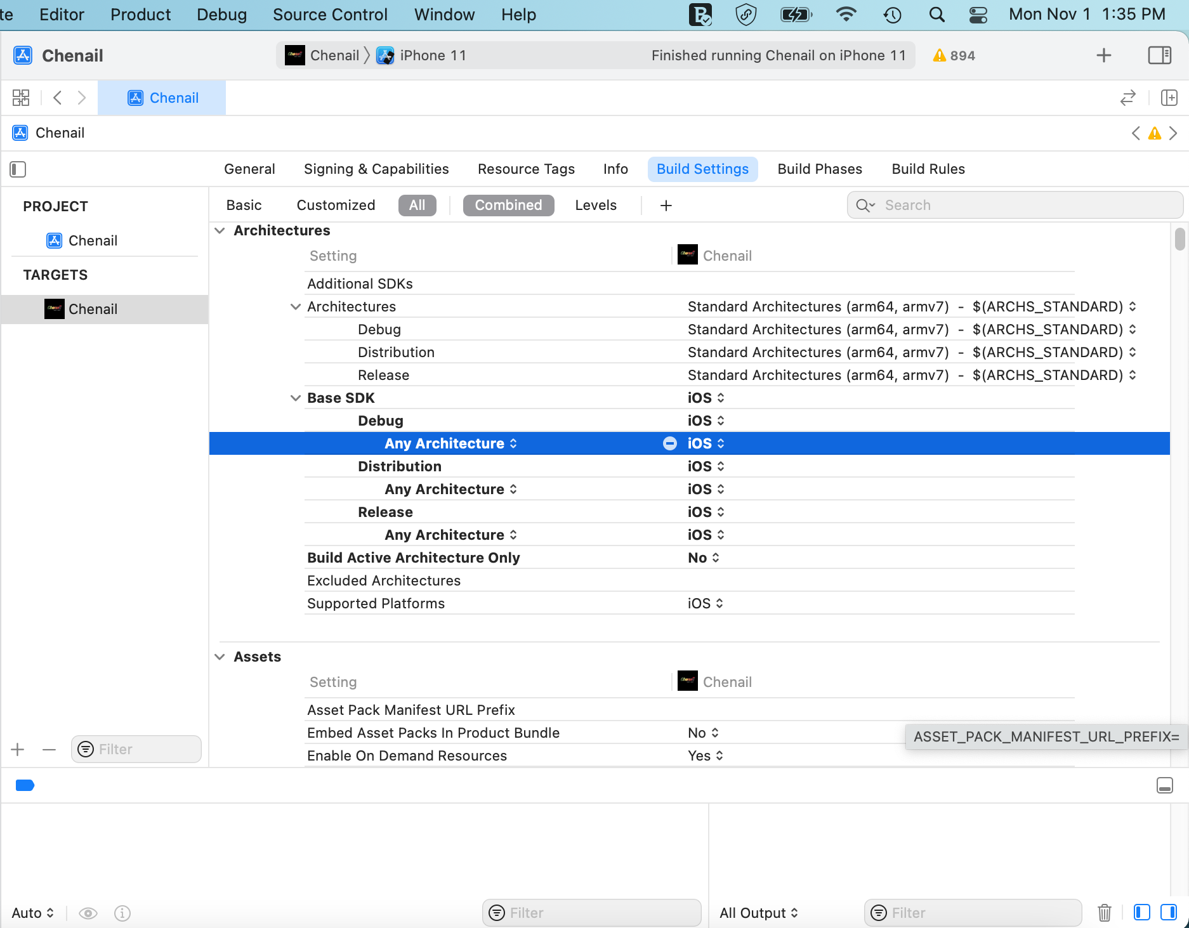Open the Debug menu
Viewport: 1189px width, 928px height.
pos(221,15)
